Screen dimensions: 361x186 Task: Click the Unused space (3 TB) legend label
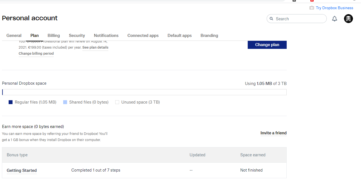141,102
